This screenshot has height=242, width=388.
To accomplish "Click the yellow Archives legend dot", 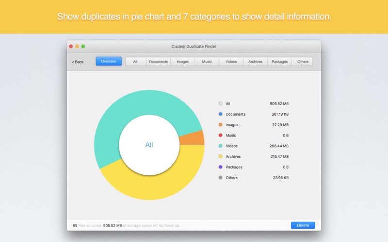I will (x=221, y=156).
